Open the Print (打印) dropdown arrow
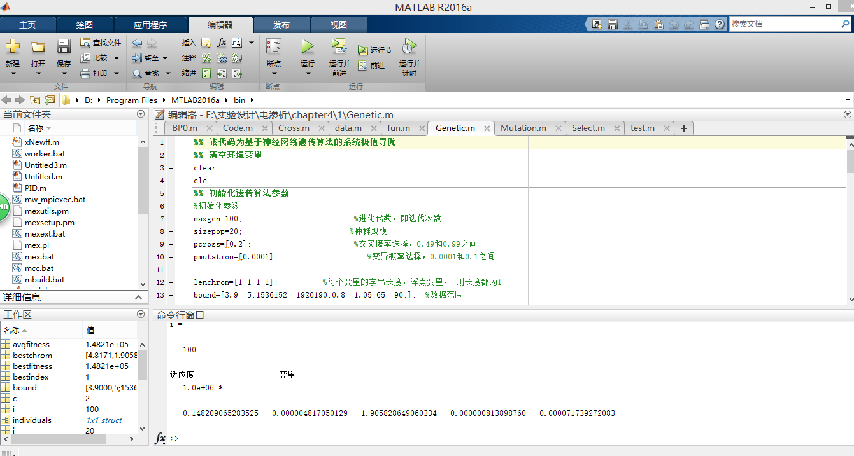Image resolution: width=854 pixels, height=456 pixels. [117, 73]
